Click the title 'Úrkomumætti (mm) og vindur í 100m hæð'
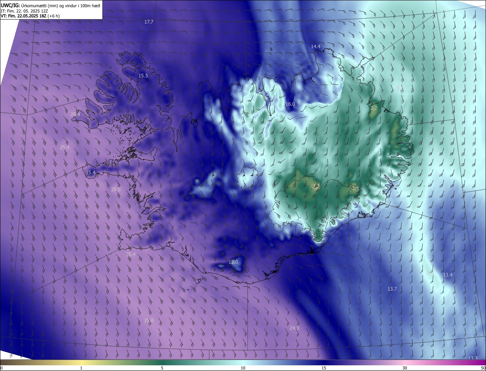 point(60,5)
